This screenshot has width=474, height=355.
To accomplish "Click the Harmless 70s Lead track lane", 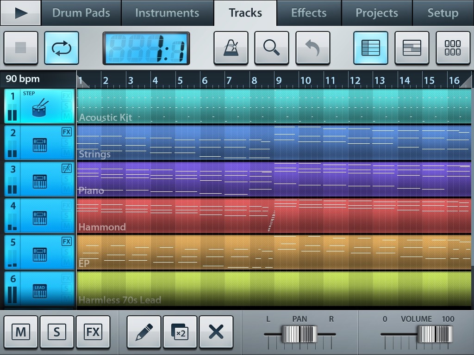I will click(x=274, y=289).
